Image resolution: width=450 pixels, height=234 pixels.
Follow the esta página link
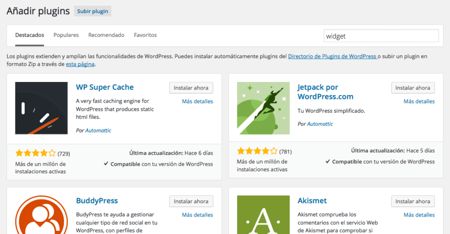pos(80,64)
